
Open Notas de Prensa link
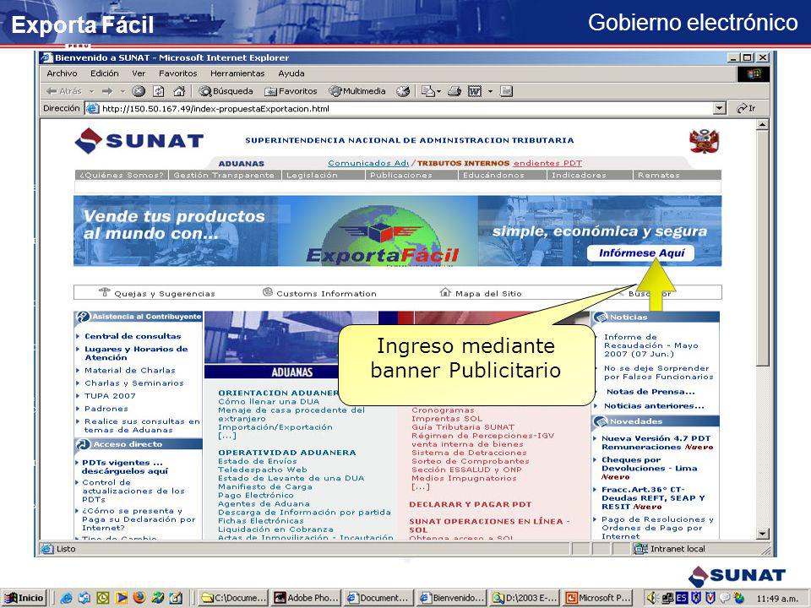point(650,392)
